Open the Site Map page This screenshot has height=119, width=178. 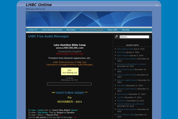coord(125,30)
